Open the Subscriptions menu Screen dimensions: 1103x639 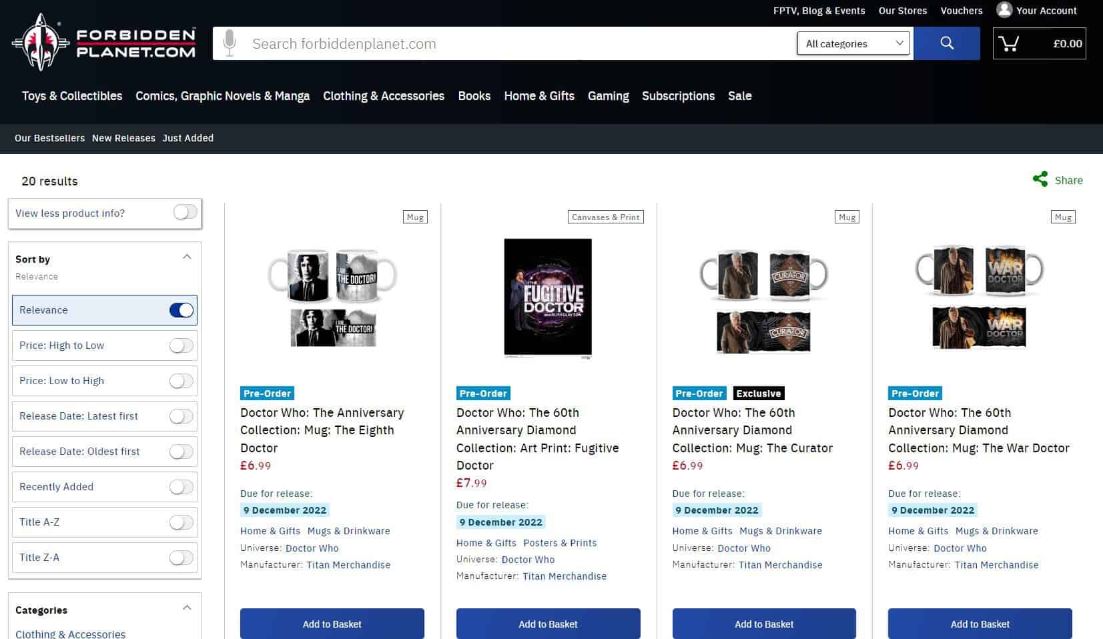click(x=678, y=96)
